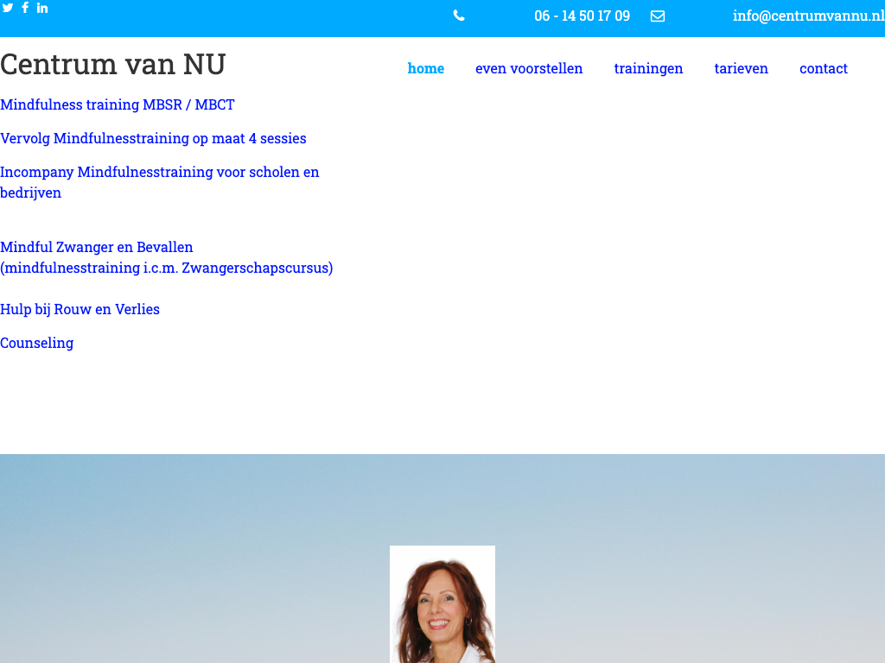Click the portrait photo of the woman

(x=442, y=604)
